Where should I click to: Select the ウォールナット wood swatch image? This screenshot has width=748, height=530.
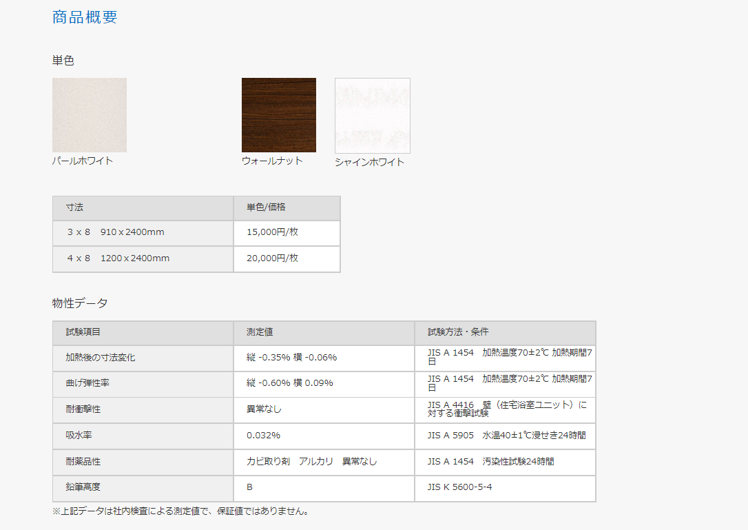click(x=278, y=114)
